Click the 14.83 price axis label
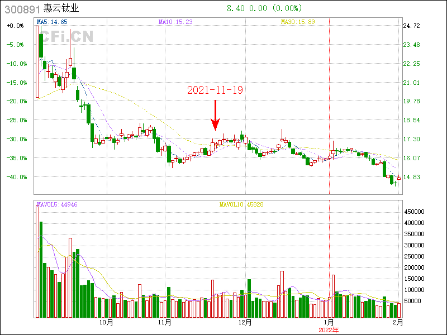Viewport: 447px width, 335px height. (x=411, y=177)
